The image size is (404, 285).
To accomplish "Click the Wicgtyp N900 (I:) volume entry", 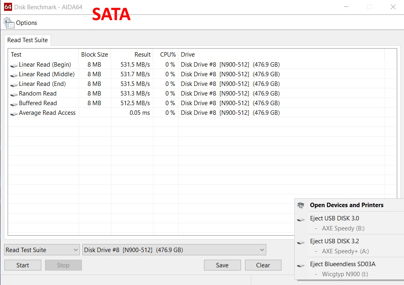I will click(x=345, y=274).
